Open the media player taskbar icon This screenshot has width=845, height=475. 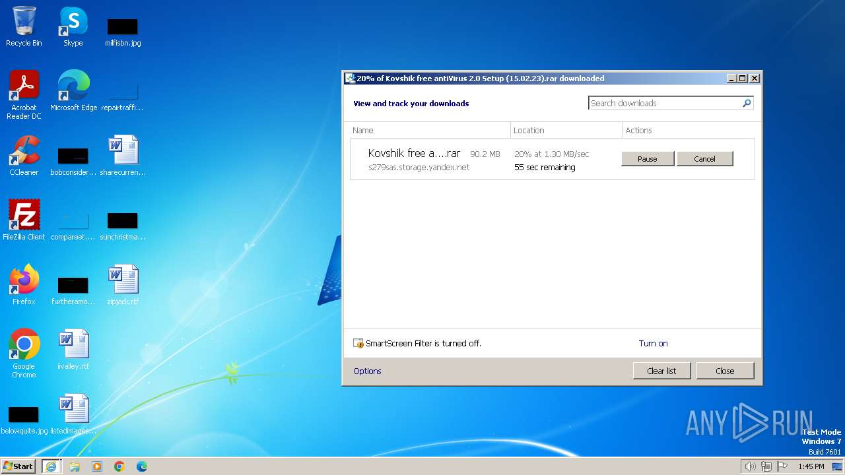click(97, 466)
